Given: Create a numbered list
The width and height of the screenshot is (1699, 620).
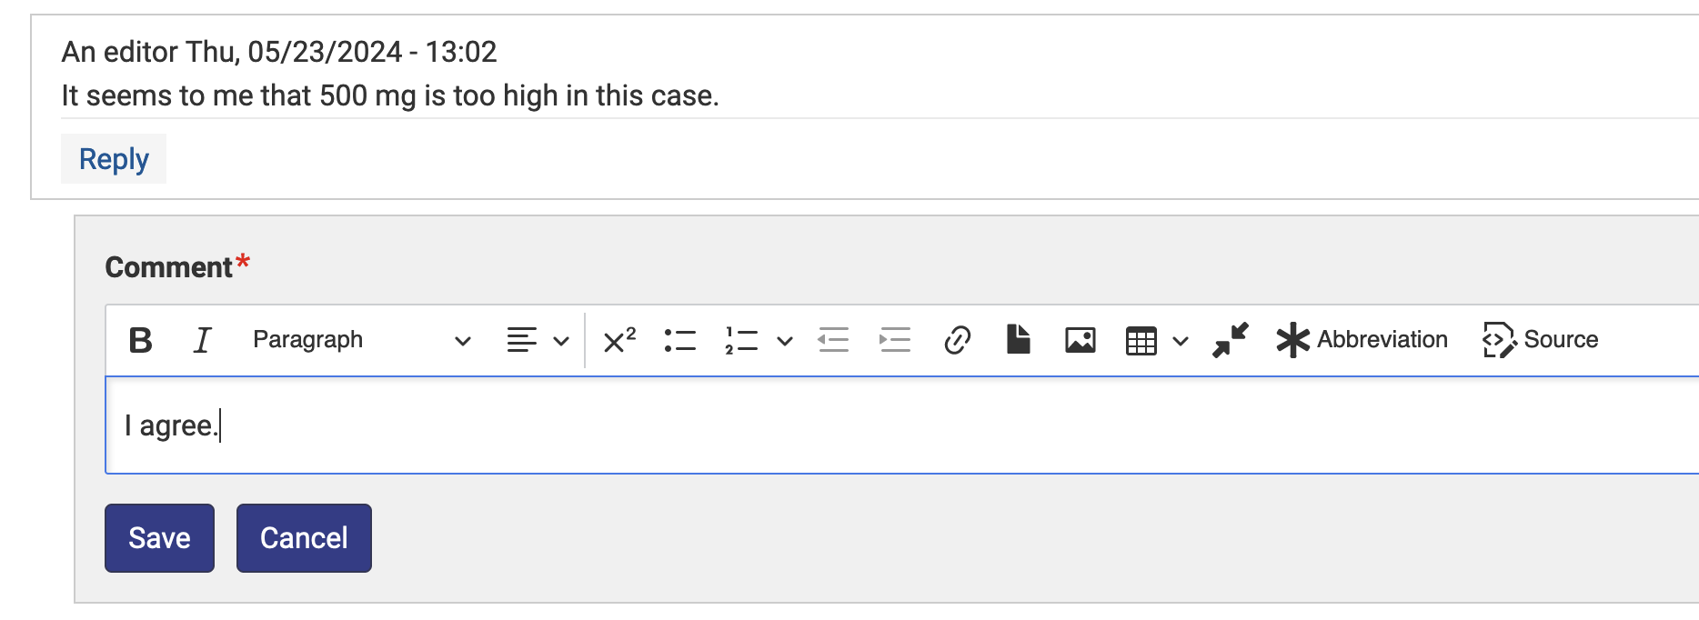Looking at the screenshot, I should 739,340.
